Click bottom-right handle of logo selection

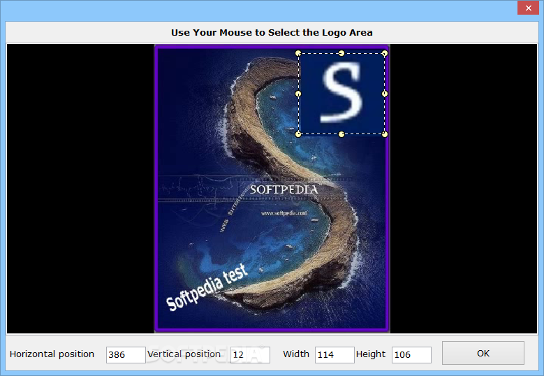pyautogui.click(x=384, y=134)
